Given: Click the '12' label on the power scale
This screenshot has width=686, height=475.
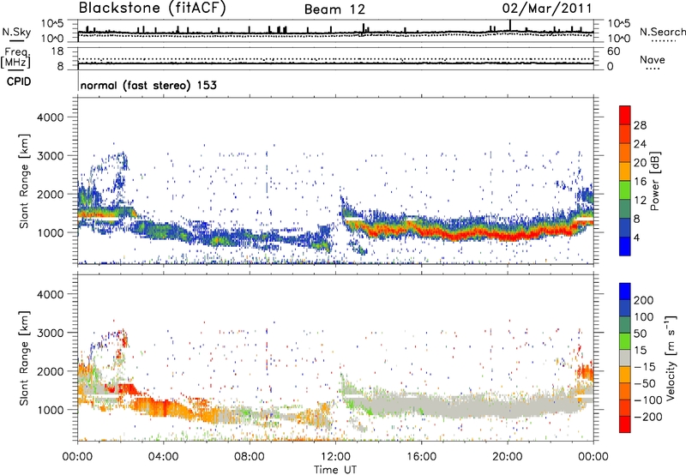Looking at the screenshot, I should pyautogui.click(x=640, y=201).
